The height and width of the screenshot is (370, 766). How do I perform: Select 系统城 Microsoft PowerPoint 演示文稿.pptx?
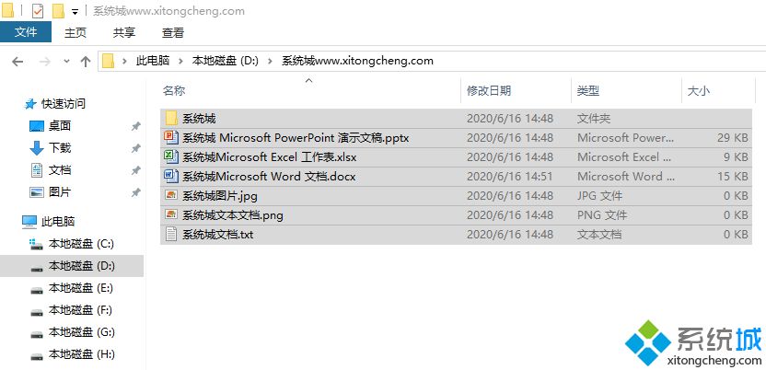(x=296, y=138)
